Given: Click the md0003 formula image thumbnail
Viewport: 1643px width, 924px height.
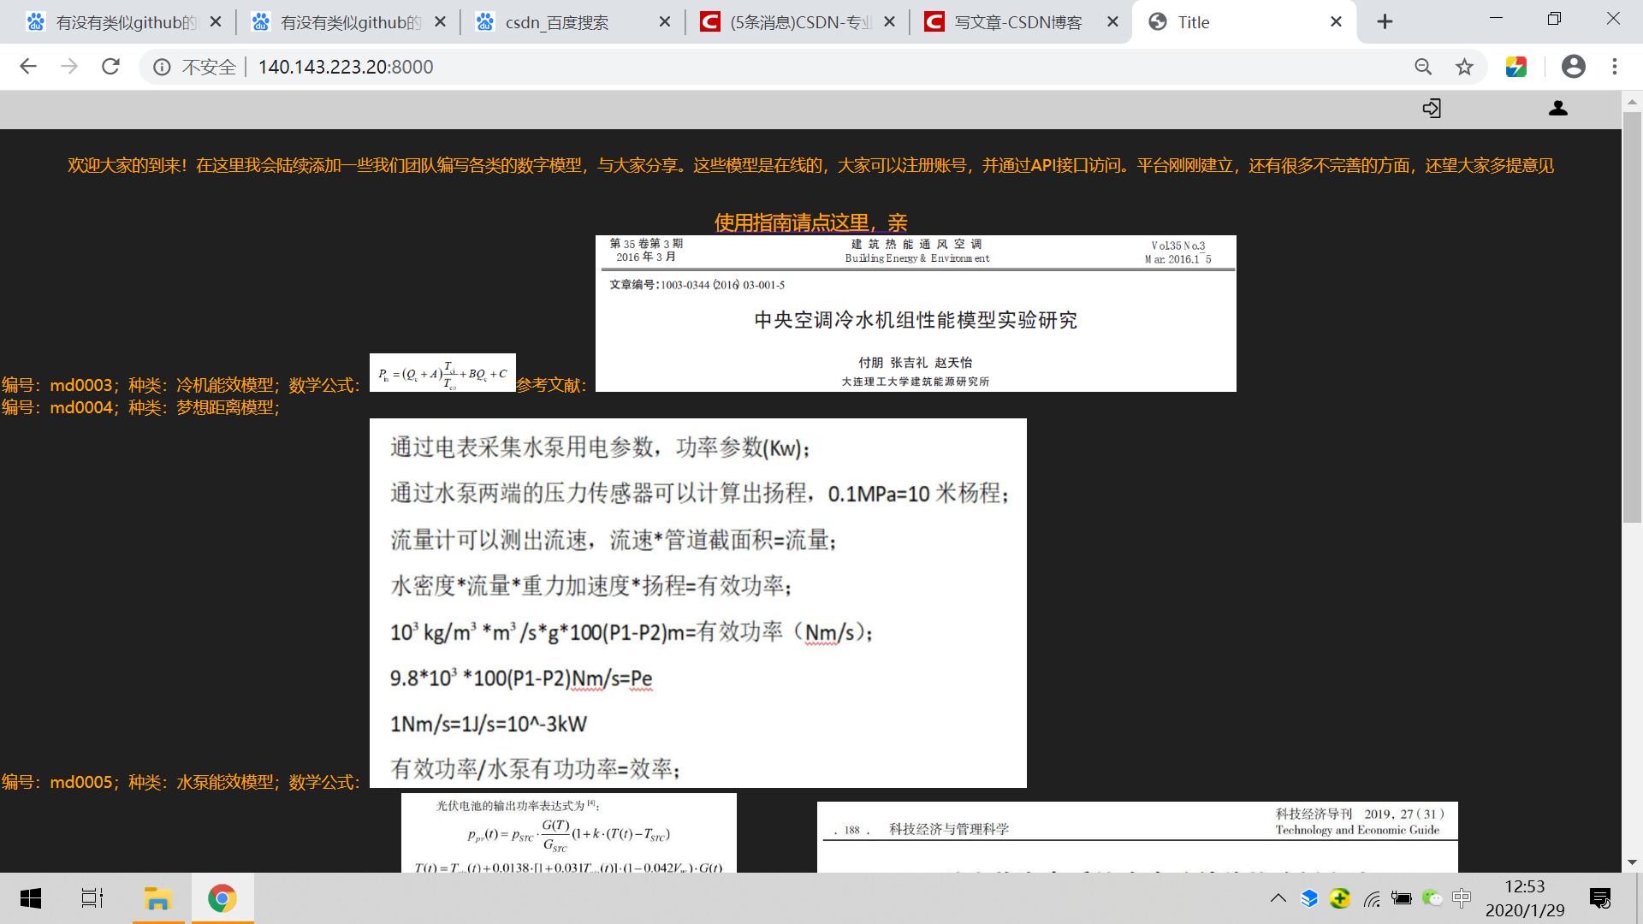Looking at the screenshot, I should pyautogui.click(x=442, y=373).
